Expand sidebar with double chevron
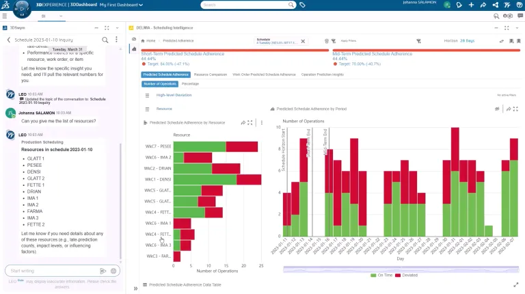525x294 pixels. 135,289
